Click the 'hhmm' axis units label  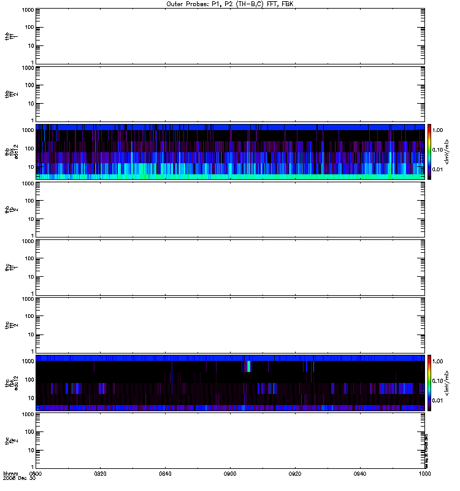point(10,473)
